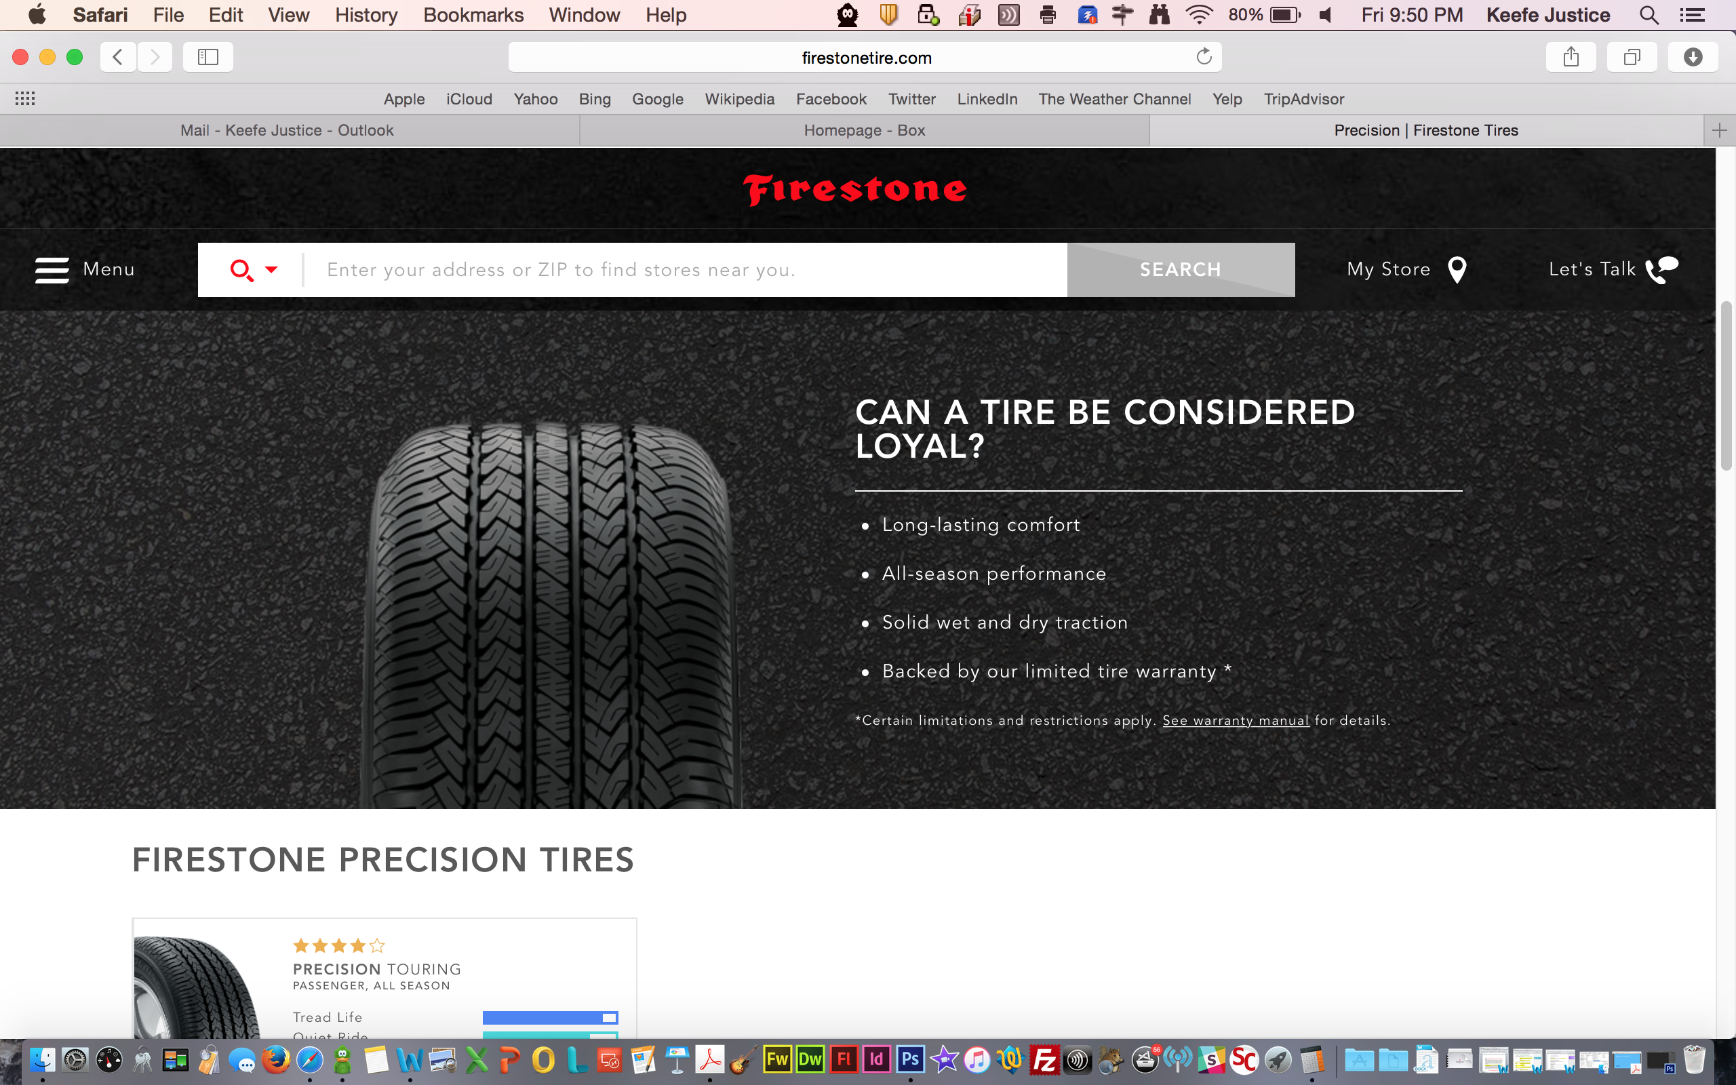
Task: Open the History menu
Action: (x=366, y=15)
